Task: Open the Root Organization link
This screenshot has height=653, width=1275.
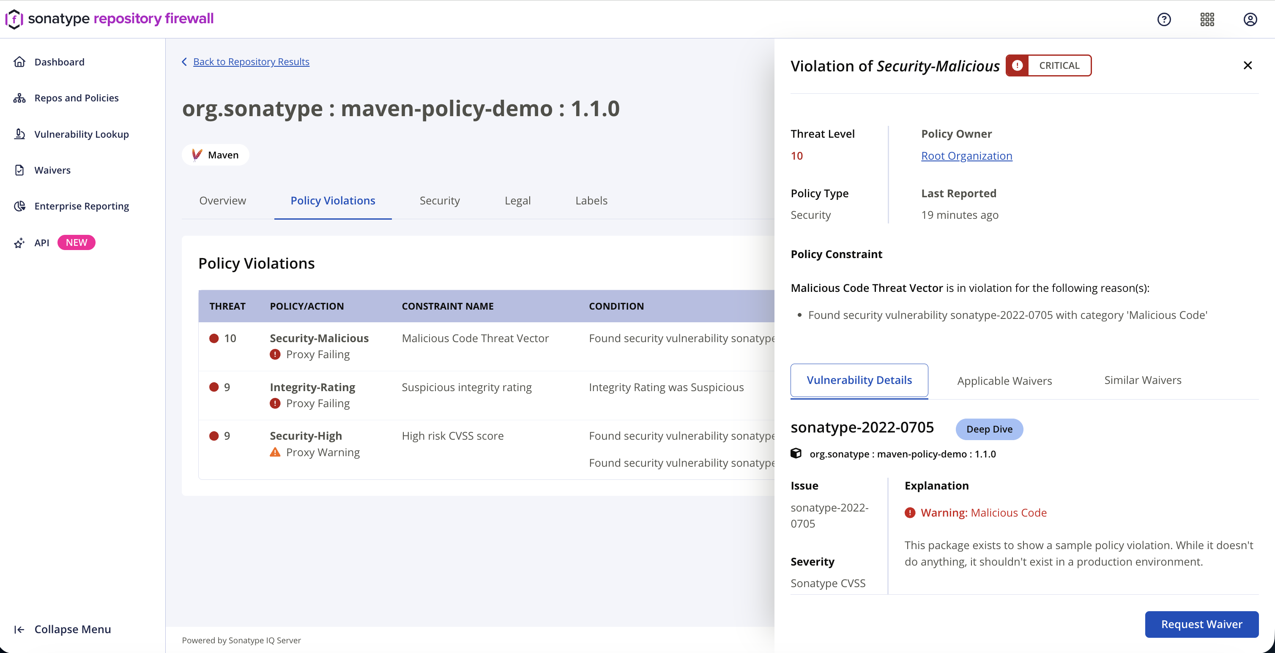Action: click(x=967, y=156)
